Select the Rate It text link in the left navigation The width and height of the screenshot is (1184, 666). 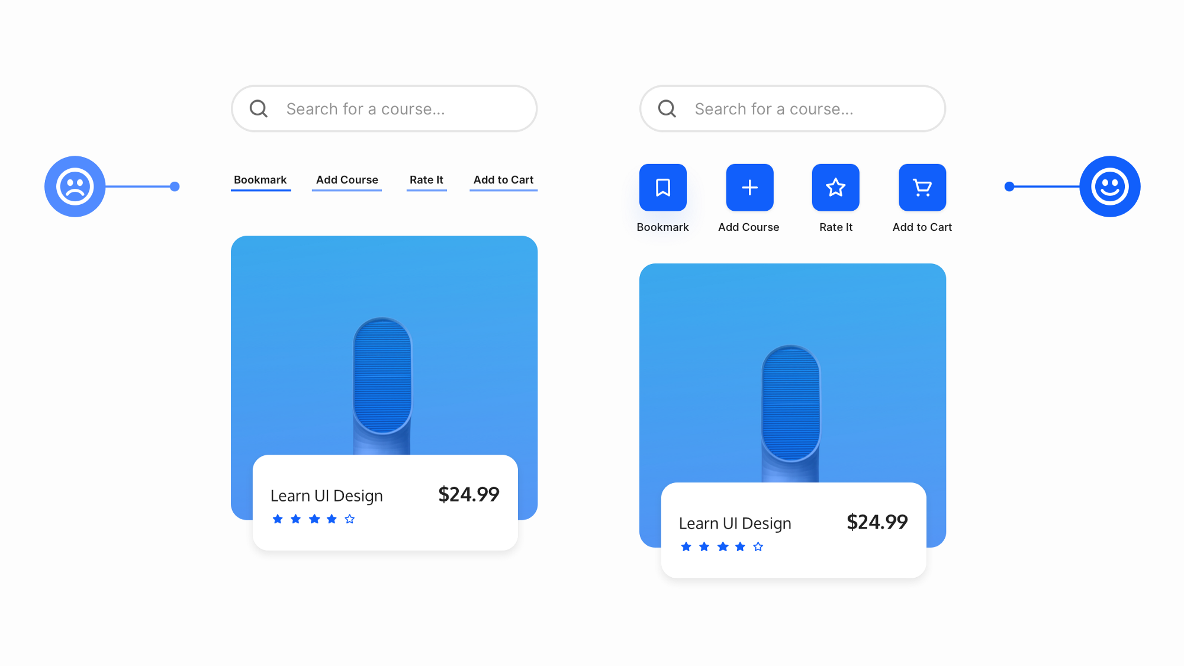(x=426, y=180)
